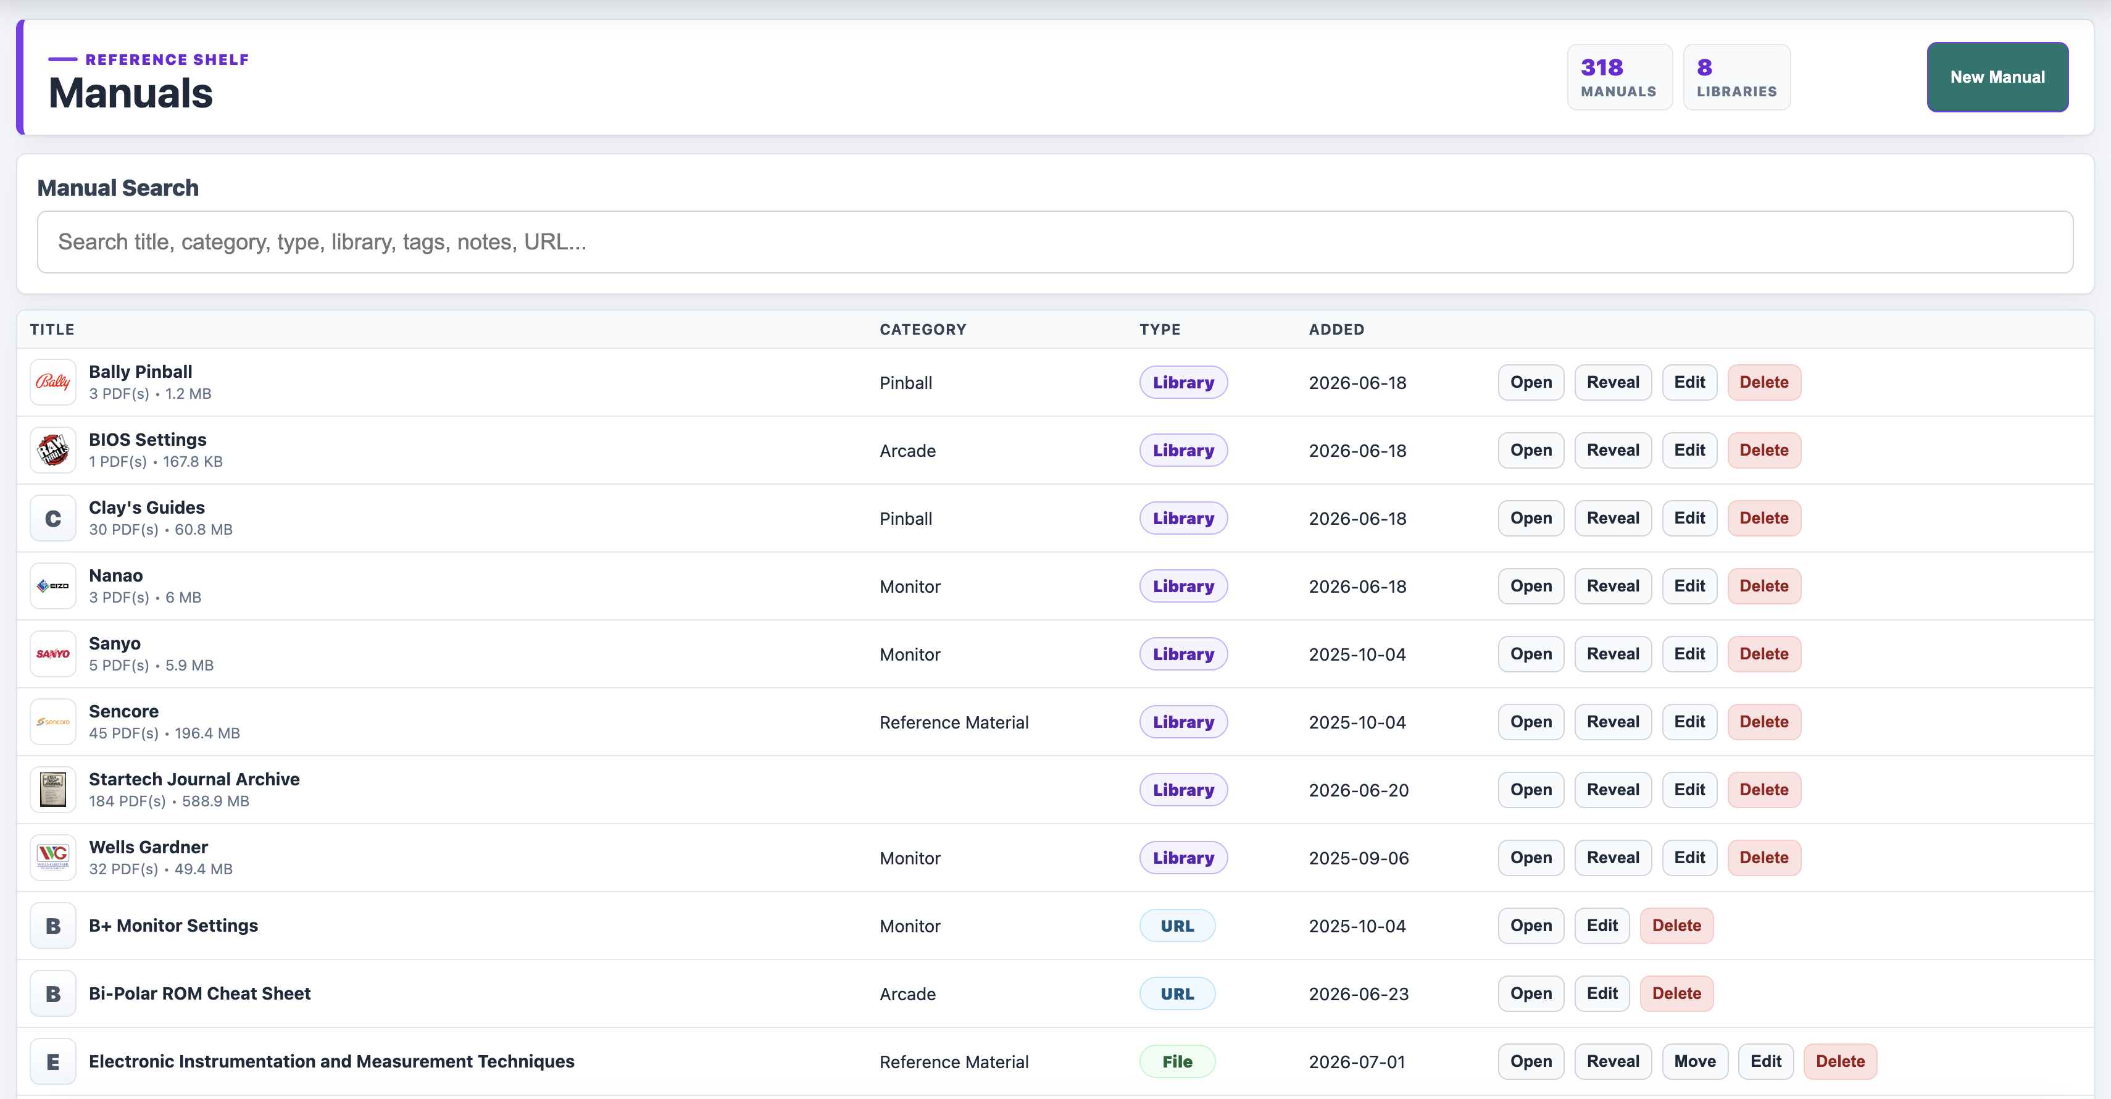Viewport: 2111px width, 1099px height.
Task: Open the Bi-Polar ROM Cheat Sheet URL
Action: click(1531, 995)
